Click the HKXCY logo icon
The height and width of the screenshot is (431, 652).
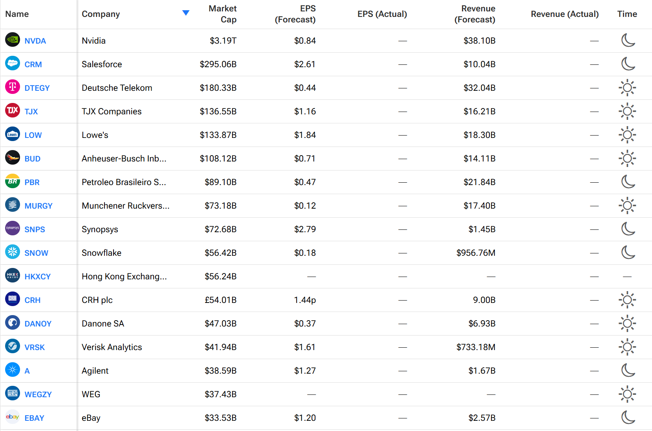[13, 275]
